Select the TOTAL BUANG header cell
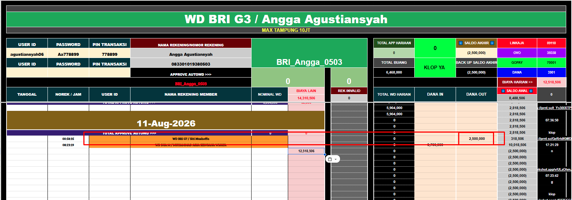Image resolution: width=572 pixels, height=200 pixels. [394, 63]
